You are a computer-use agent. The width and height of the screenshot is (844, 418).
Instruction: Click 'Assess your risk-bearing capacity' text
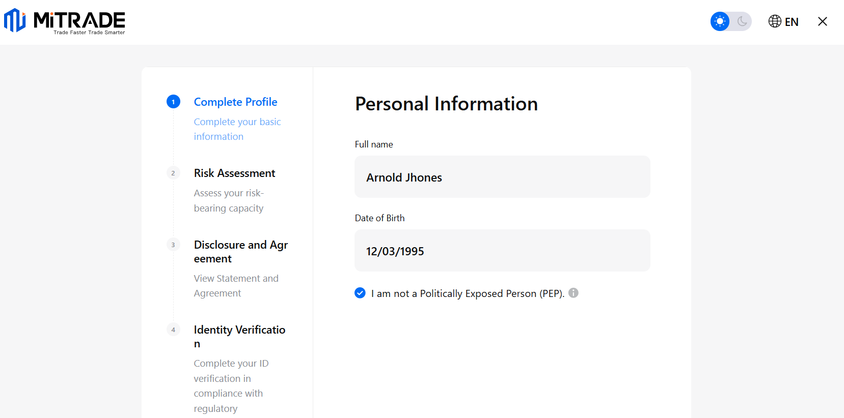coord(229,200)
